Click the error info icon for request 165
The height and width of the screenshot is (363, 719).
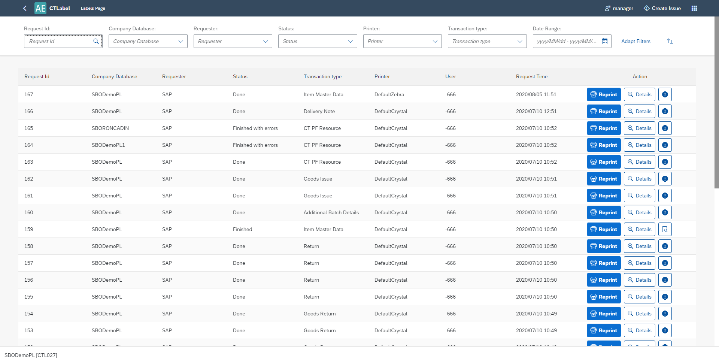point(665,128)
